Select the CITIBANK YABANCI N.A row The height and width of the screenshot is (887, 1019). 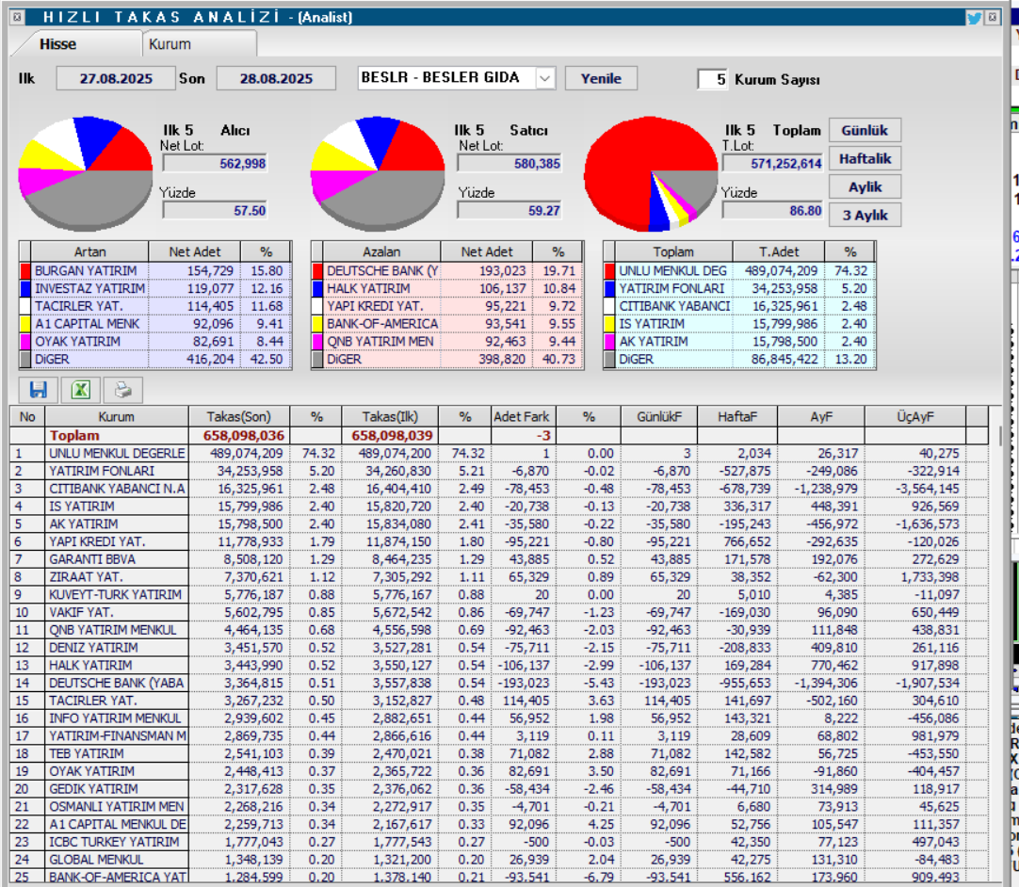499,489
